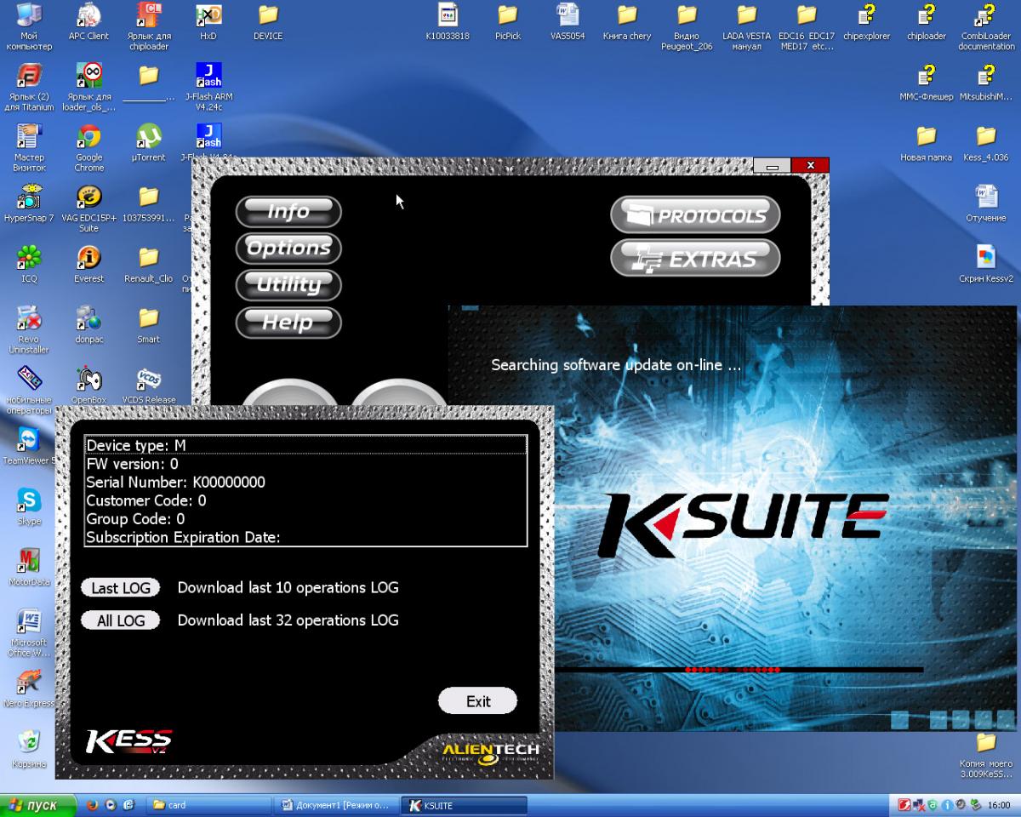Open the CombiLoader documentation icon
1021x817 pixels.
(986, 27)
